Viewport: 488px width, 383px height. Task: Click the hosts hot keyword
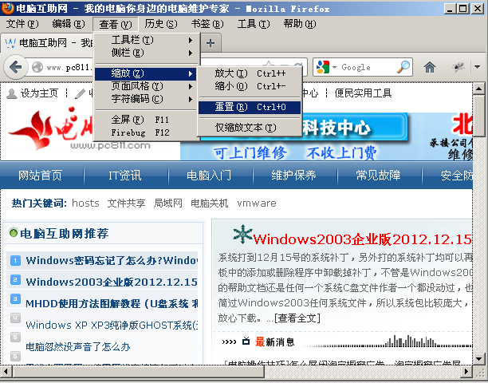(x=85, y=203)
